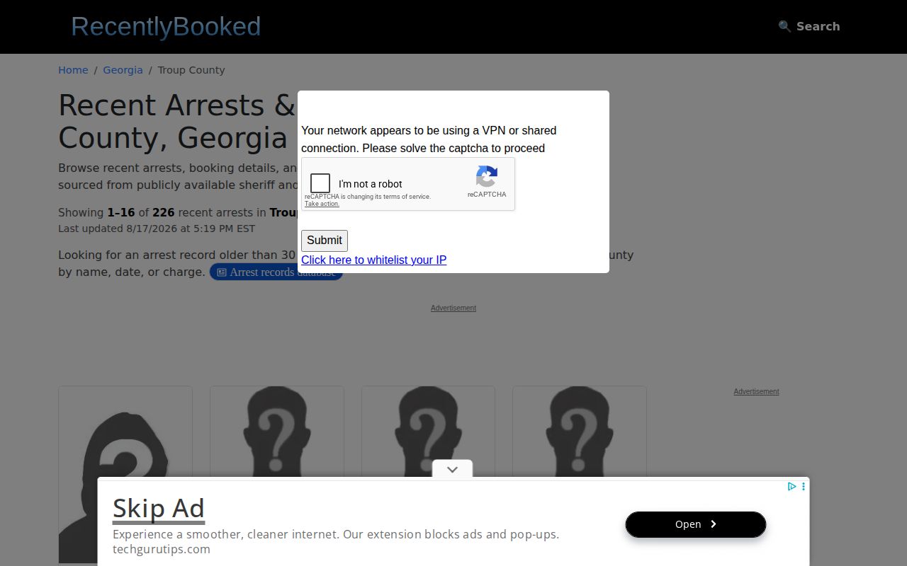Click the sidebar Advertisement label
Screen dimensions: 907x566
[x=756, y=391]
